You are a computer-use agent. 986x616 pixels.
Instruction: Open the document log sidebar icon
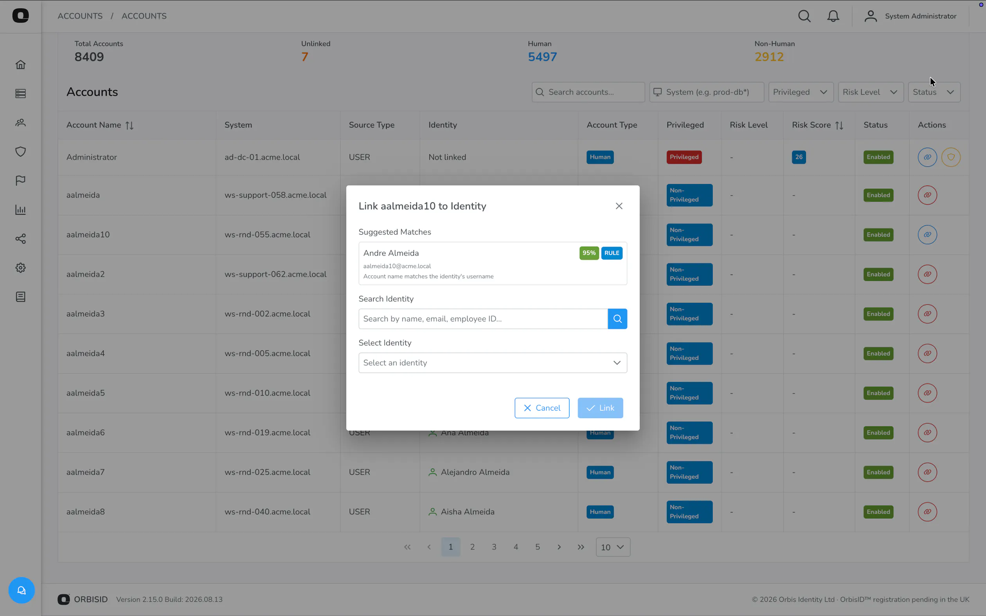pos(20,296)
